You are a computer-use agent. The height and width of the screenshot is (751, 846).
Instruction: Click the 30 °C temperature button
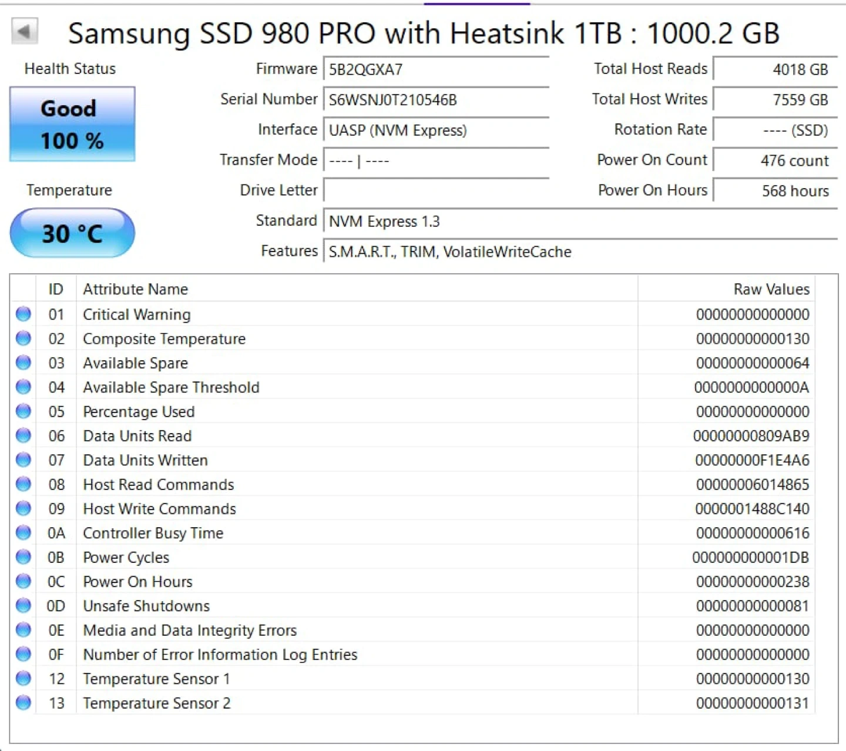click(x=72, y=233)
